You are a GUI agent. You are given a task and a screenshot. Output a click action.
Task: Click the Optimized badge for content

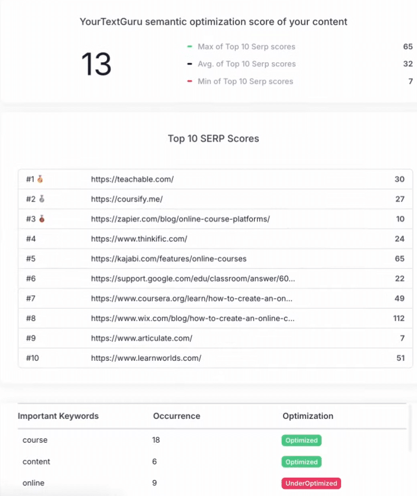point(301,462)
